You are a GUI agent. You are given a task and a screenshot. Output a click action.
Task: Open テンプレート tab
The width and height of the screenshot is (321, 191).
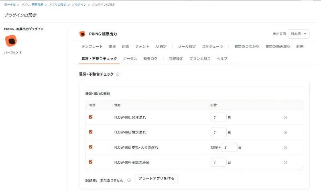pyautogui.click(x=92, y=47)
